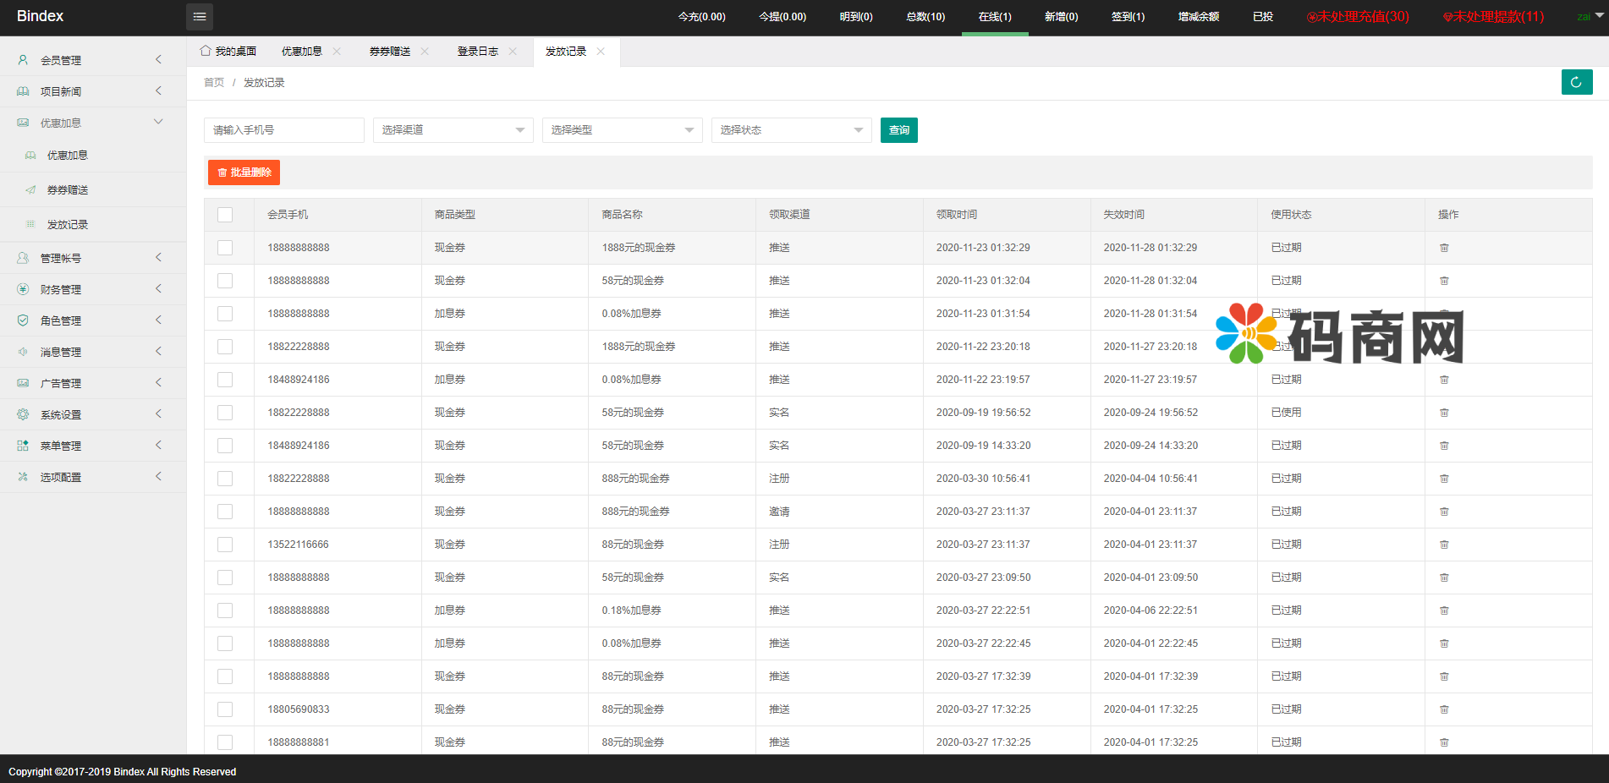1609x783 pixels.
Task: Select checkbox for the 18805690833 row
Action: click(x=225, y=709)
